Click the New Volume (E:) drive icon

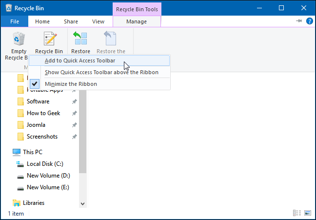pyautogui.click(x=20, y=189)
